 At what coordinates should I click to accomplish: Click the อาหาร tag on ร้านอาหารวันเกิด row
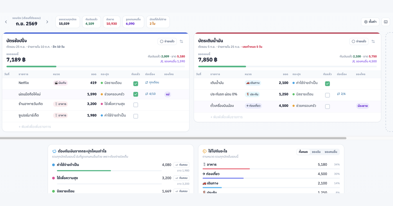(61, 104)
